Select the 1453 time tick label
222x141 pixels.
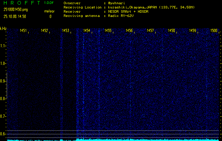(66, 31)
